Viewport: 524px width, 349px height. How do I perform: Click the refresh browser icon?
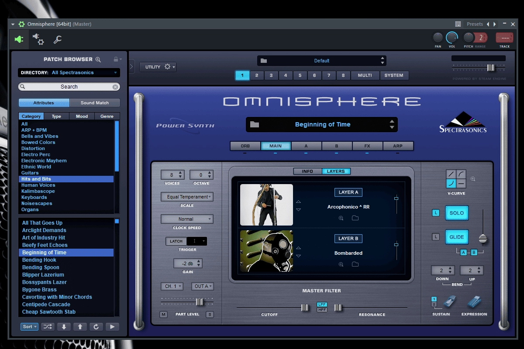click(96, 326)
